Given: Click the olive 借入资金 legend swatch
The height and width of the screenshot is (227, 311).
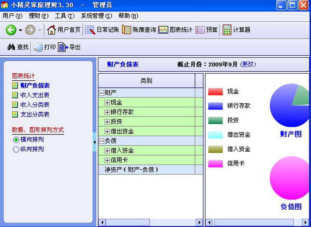Looking at the screenshot, I should [x=215, y=149].
